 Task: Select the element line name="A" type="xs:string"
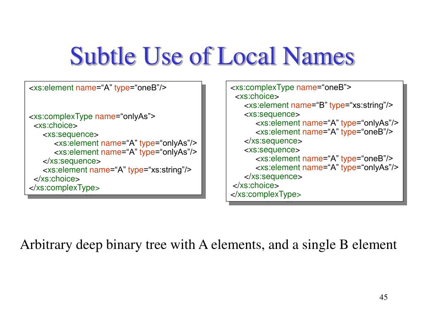coord(117,170)
